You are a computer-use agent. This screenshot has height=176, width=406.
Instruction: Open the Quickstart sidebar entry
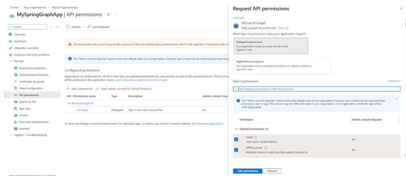tap(20, 41)
